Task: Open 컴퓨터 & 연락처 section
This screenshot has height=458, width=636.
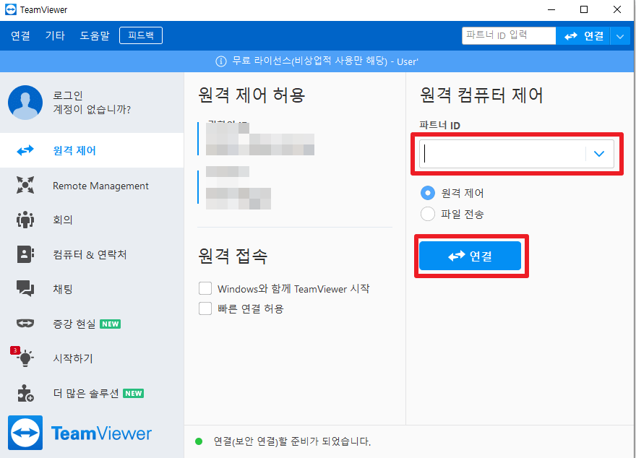Action: (x=92, y=254)
